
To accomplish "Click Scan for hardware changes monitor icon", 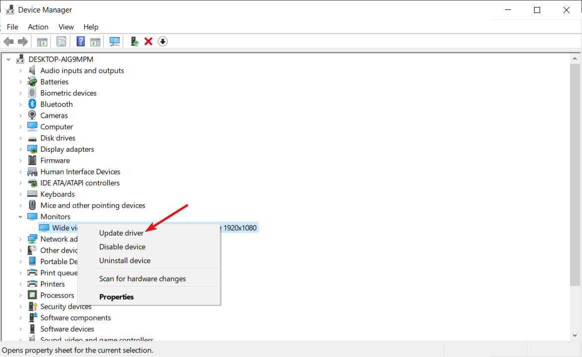I will pyautogui.click(x=115, y=41).
